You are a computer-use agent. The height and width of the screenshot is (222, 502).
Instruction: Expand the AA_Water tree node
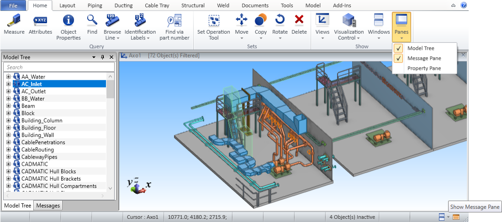click(x=8, y=77)
